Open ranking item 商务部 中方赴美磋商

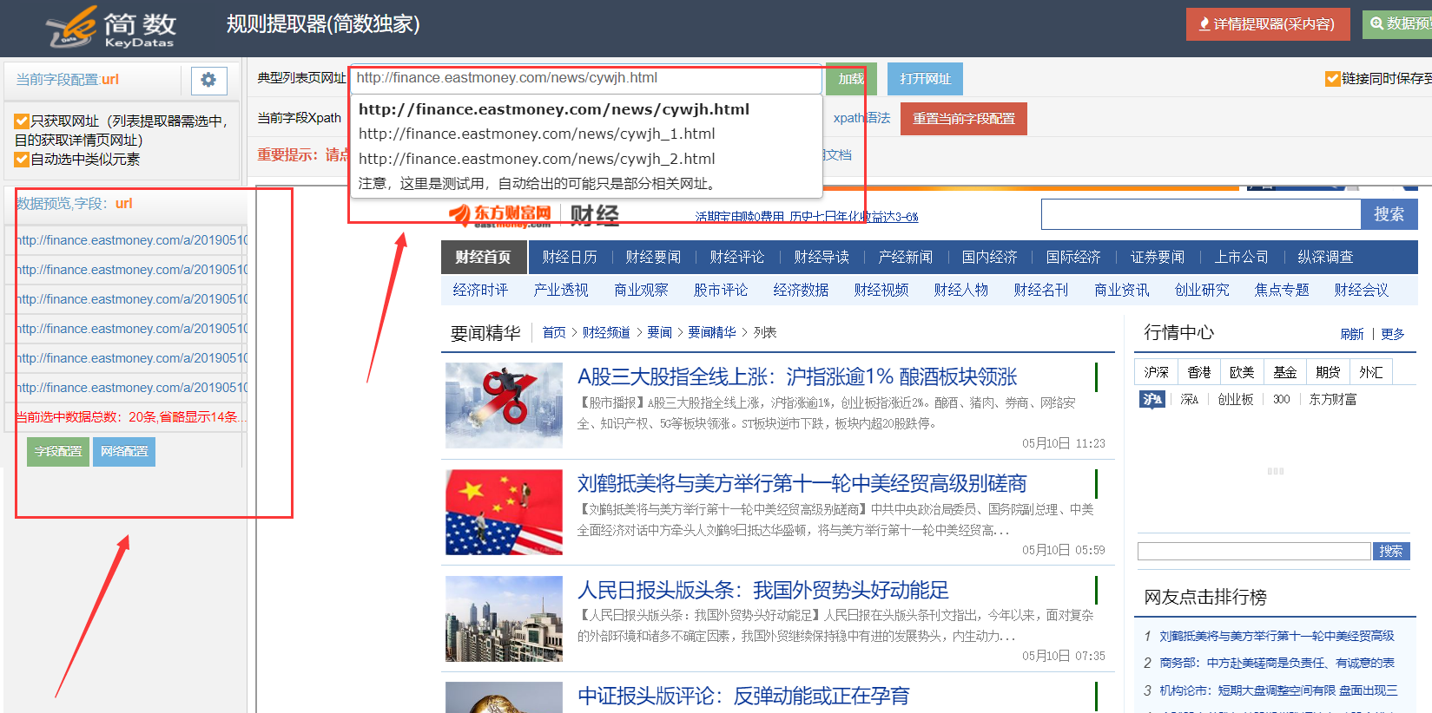1277,663
